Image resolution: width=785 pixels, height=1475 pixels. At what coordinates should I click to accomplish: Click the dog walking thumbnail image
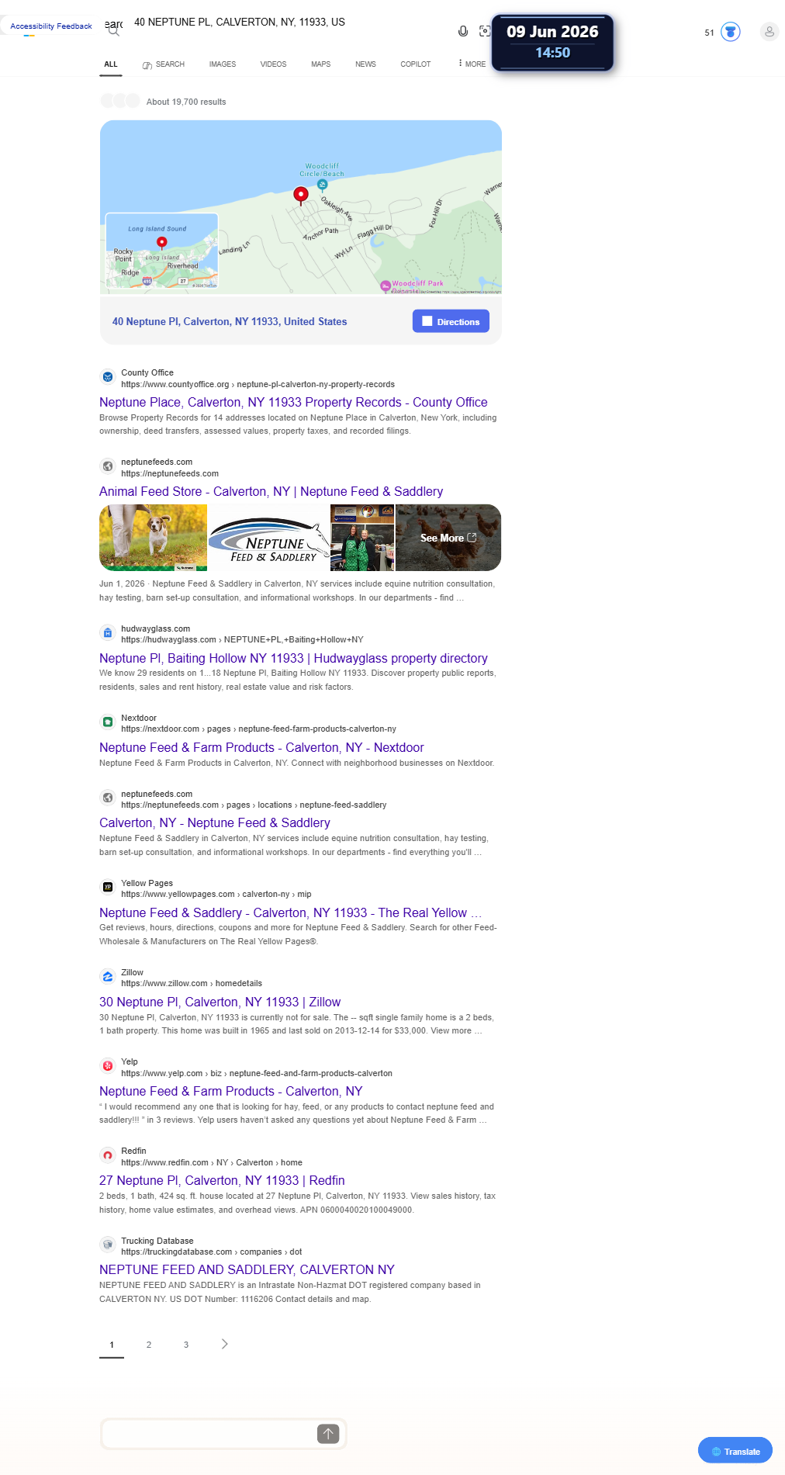point(153,538)
